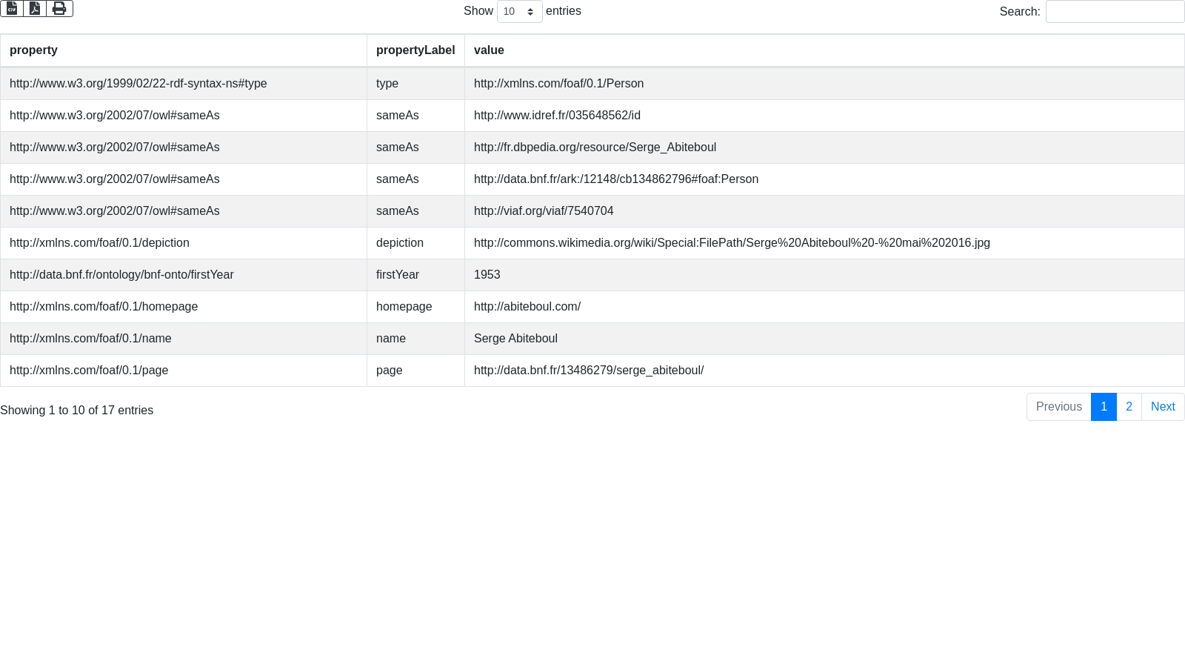This screenshot has height=667, width=1185.
Task: Click the abiteboul.com homepage value
Action: [527, 307]
